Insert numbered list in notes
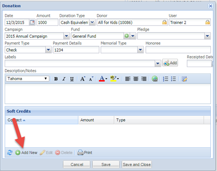Screen dimensions: 217x171 pyautogui.click(x=166, y=79)
